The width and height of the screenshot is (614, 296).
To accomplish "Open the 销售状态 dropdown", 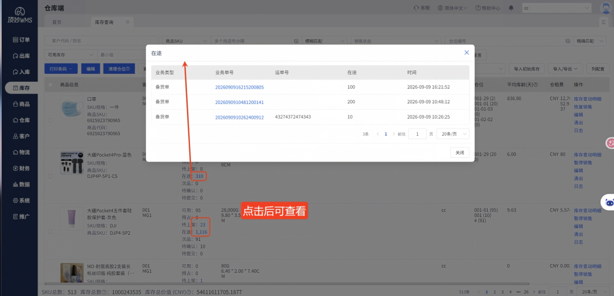I will point(396,41).
